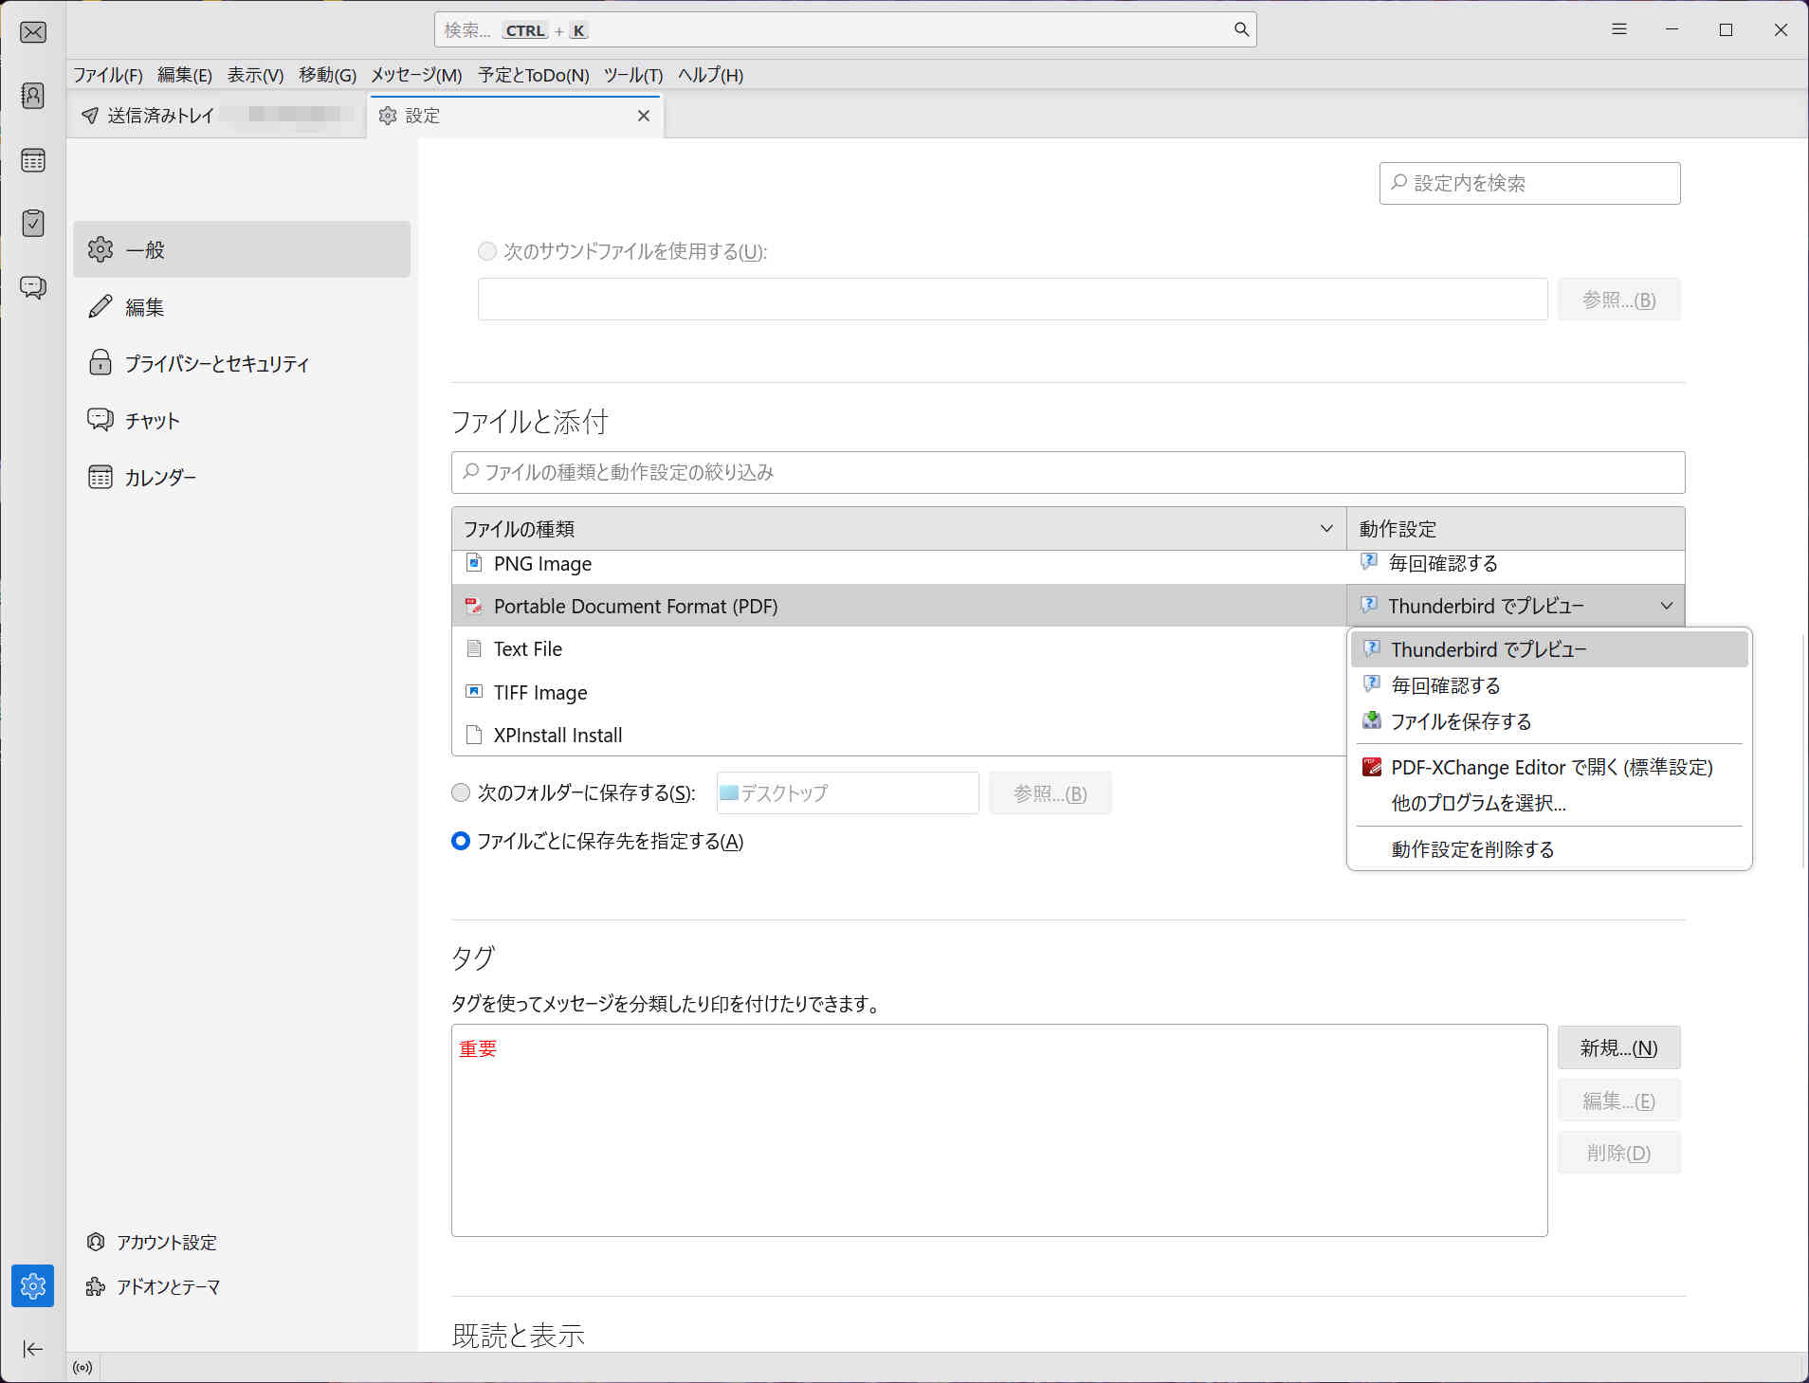Close the 設定 tab

click(x=644, y=116)
